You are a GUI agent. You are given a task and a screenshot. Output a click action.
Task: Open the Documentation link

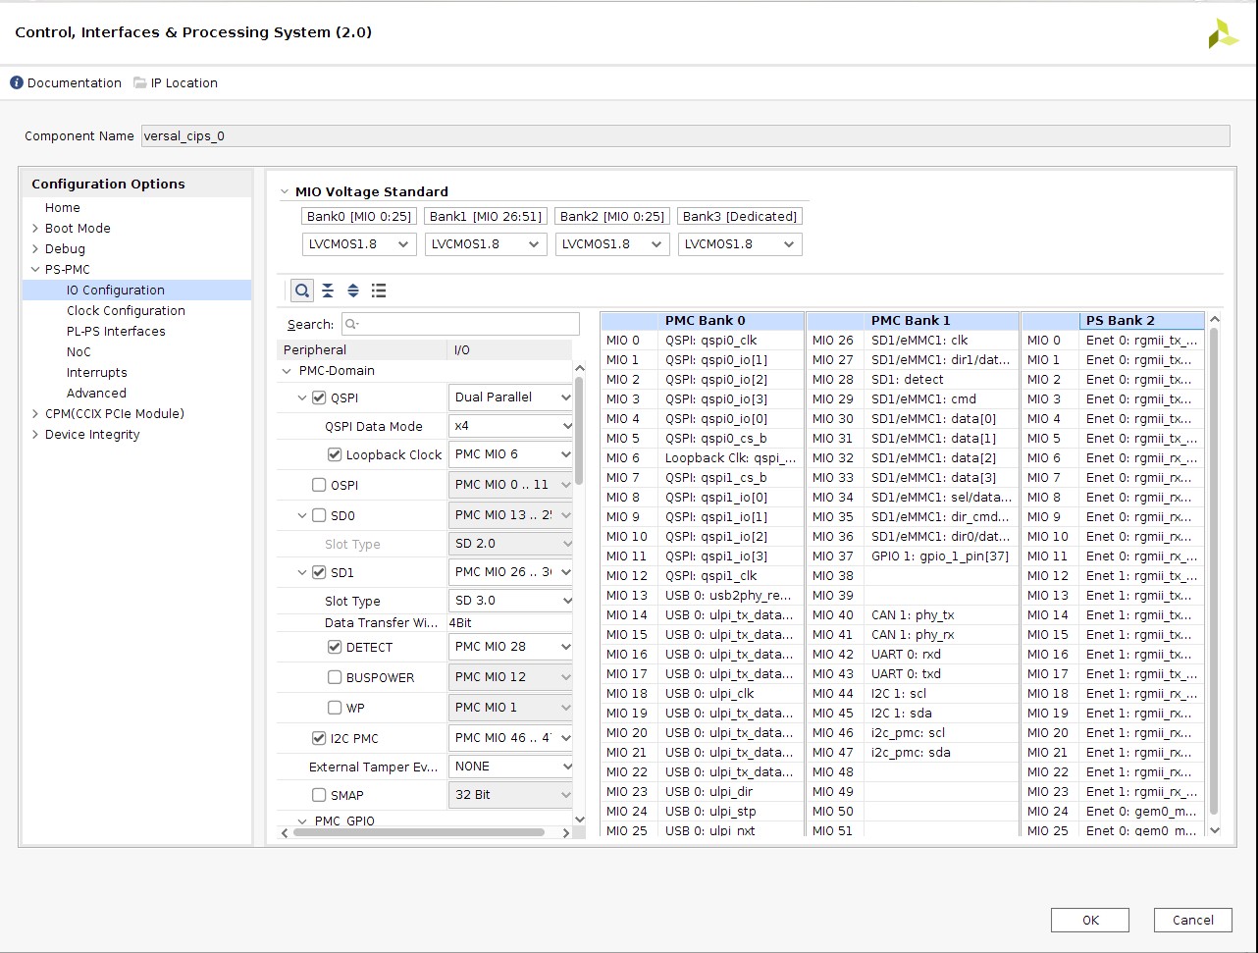click(x=75, y=83)
